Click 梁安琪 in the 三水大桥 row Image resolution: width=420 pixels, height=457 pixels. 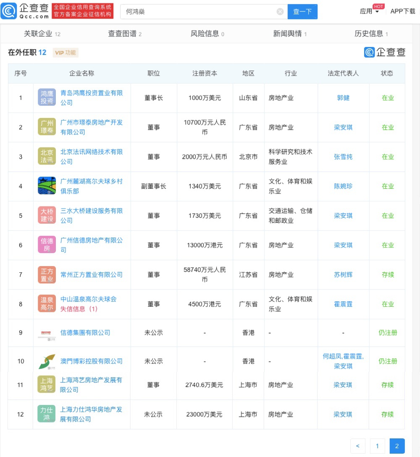[343, 216]
